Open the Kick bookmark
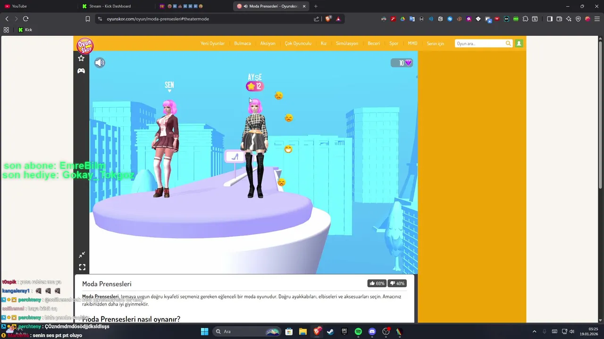This screenshot has width=604, height=339. point(25,30)
